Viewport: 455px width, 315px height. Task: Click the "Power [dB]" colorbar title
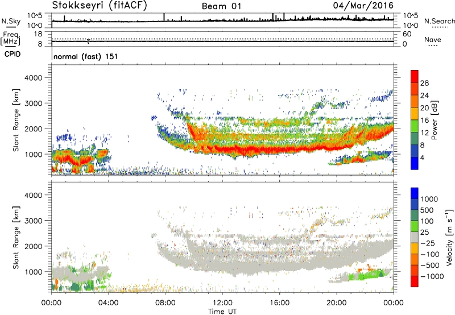434,120
